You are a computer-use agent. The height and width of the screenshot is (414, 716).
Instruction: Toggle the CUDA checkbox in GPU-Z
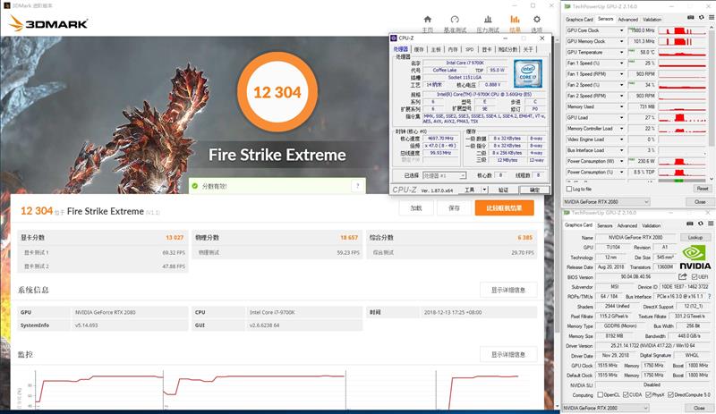coord(626,395)
